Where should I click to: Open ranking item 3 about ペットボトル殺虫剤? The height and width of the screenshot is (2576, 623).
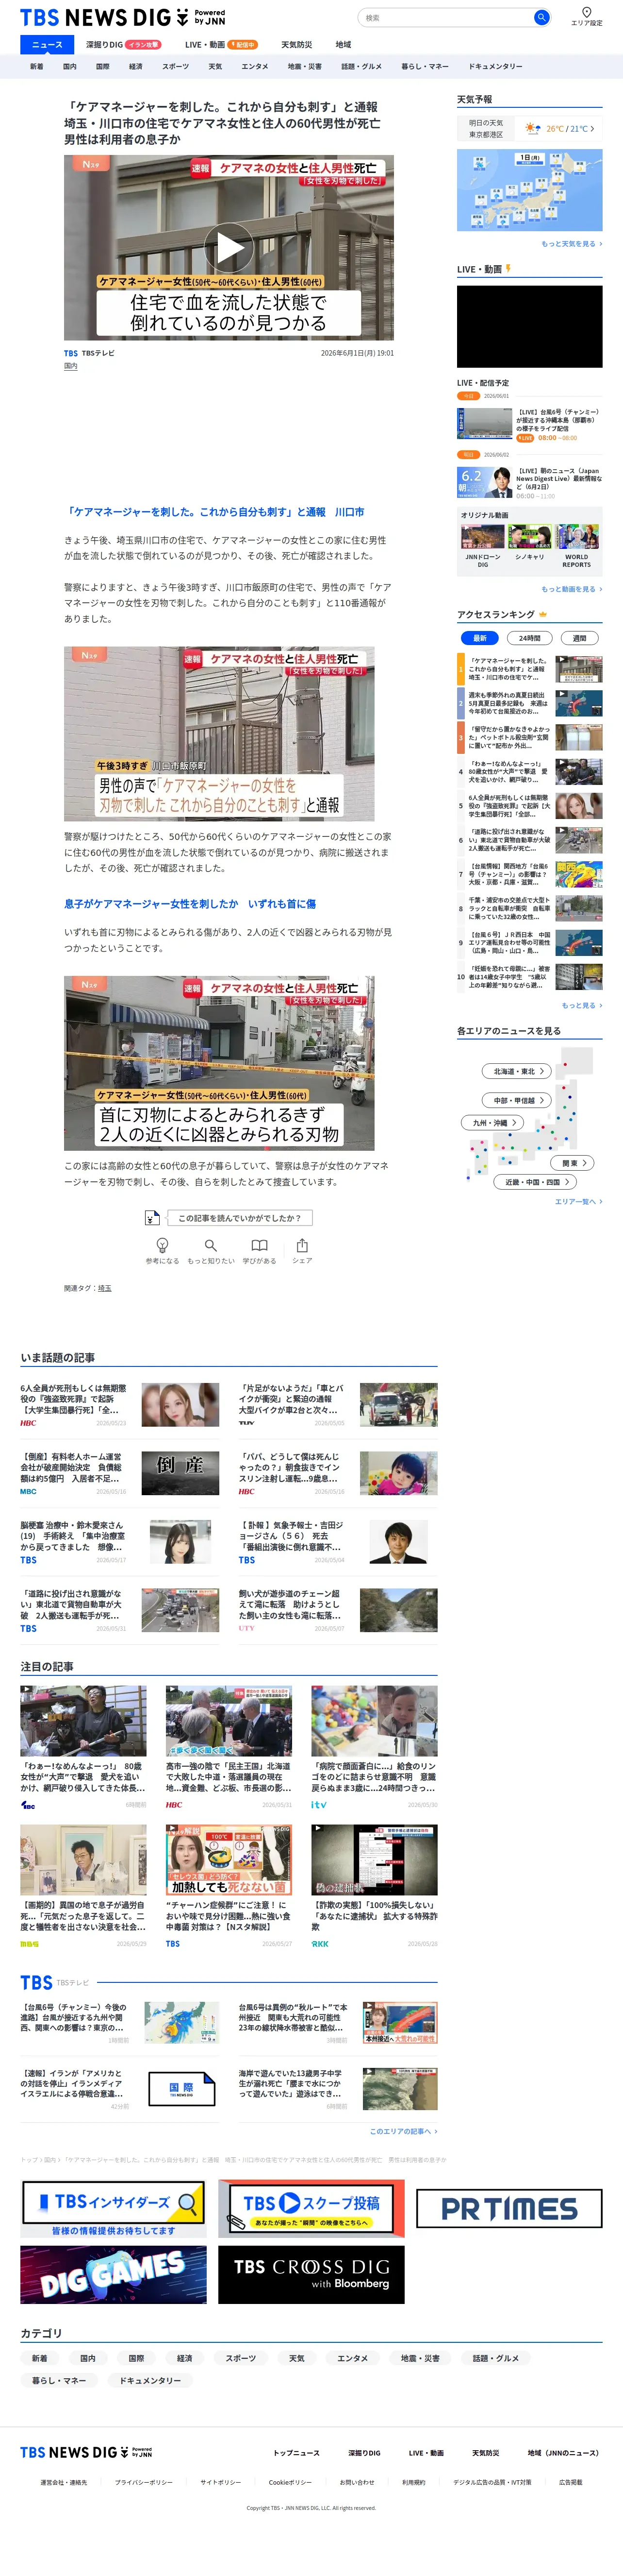click(x=529, y=737)
